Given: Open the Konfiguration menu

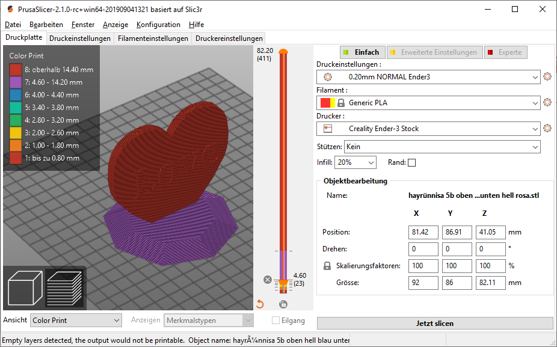Looking at the screenshot, I should [158, 25].
